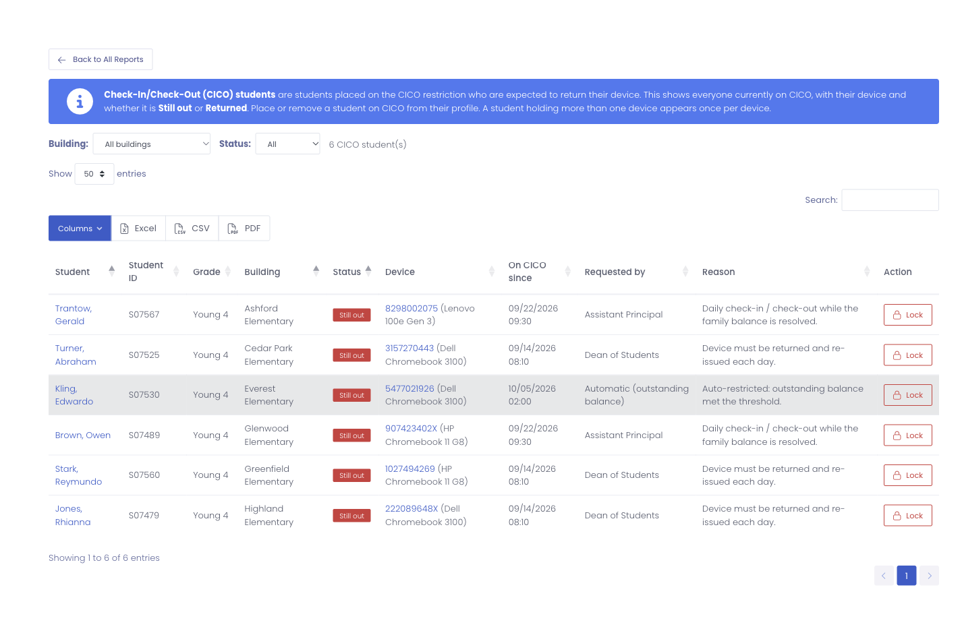Sort by the Device column arrows
The width and height of the screenshot is (962, 635).
pos(492,272)
